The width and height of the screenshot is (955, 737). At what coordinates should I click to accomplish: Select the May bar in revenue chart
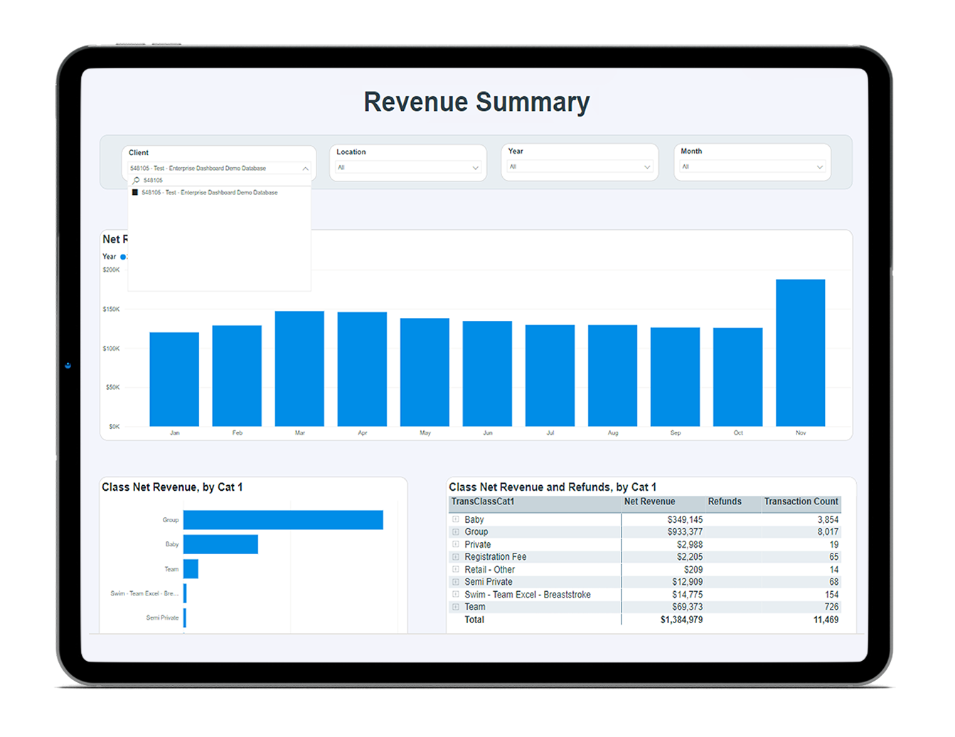(425, 372)
